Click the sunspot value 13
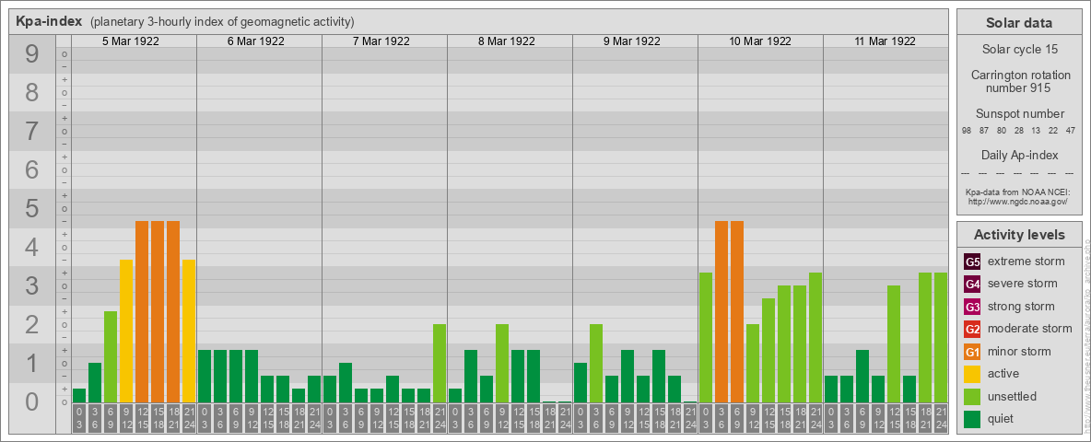1091x442 pixels. (1036, 132)
